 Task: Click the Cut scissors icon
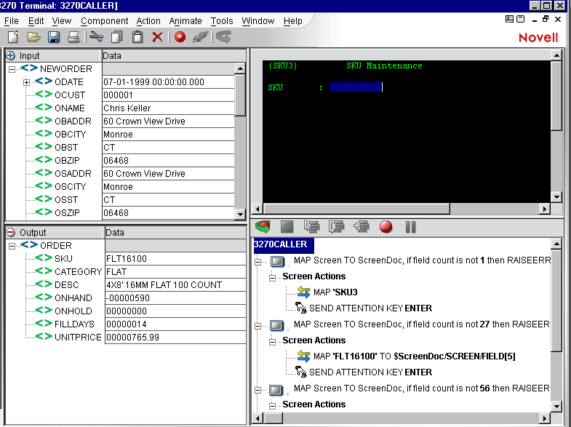(x=96, y=36)
